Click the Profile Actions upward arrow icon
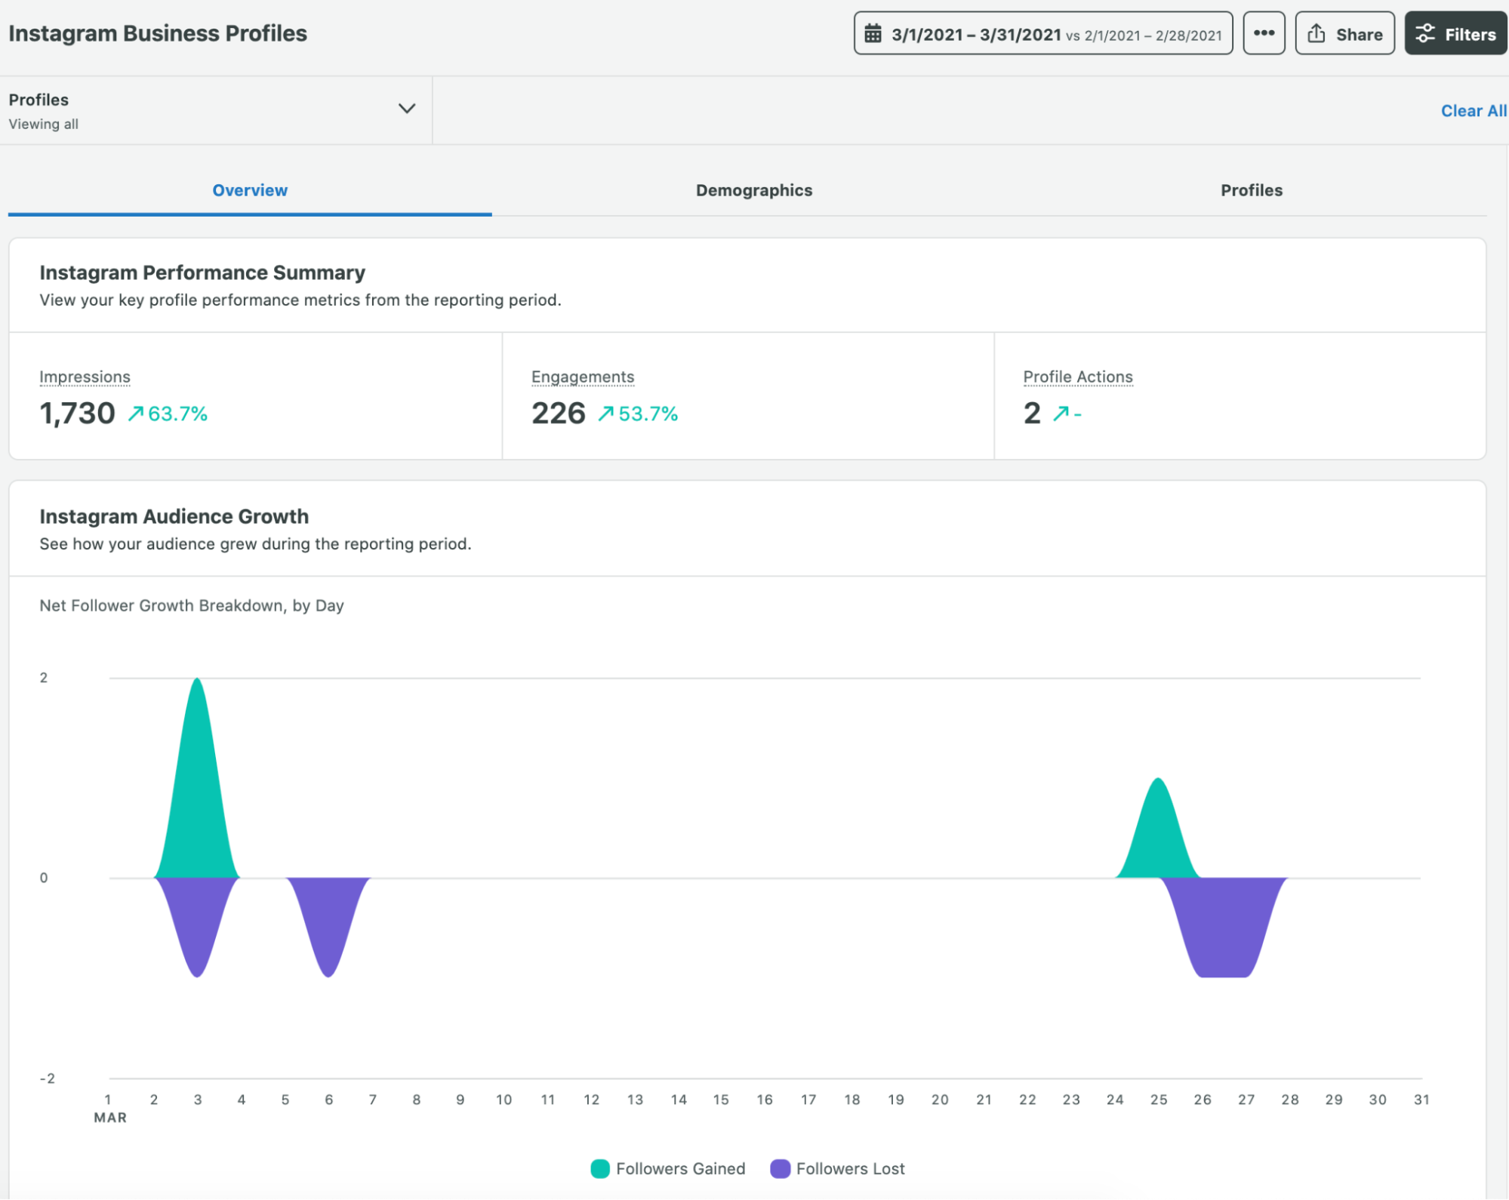 tap(1061, 414)
